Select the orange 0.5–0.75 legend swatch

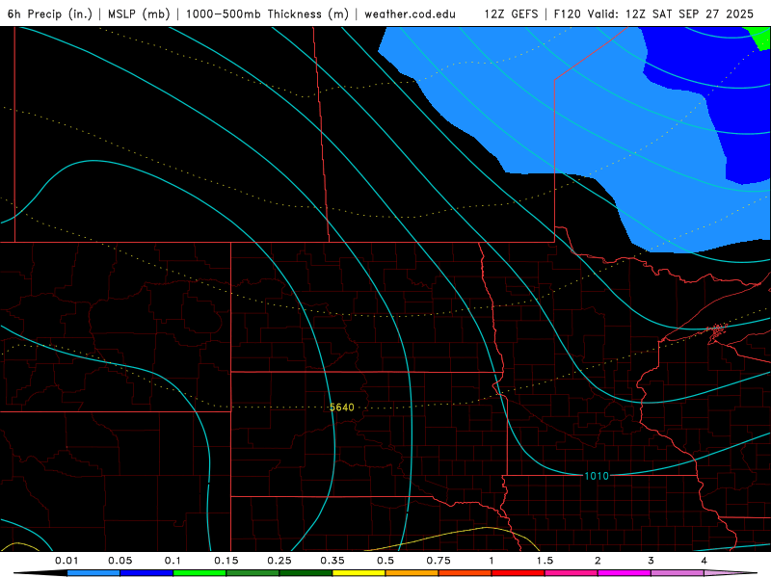click(x=412, y=573)
